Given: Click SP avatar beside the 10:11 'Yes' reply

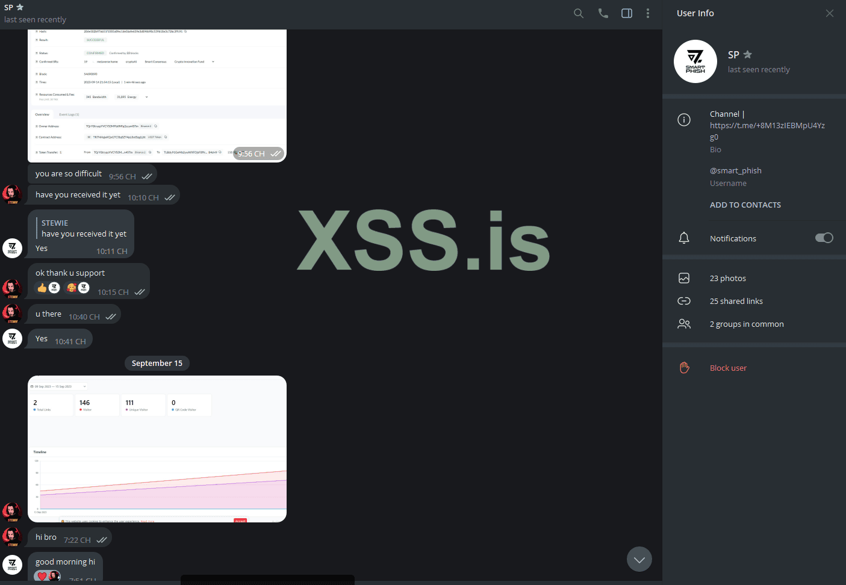Looking at the screenshot, I should [12, 248].
